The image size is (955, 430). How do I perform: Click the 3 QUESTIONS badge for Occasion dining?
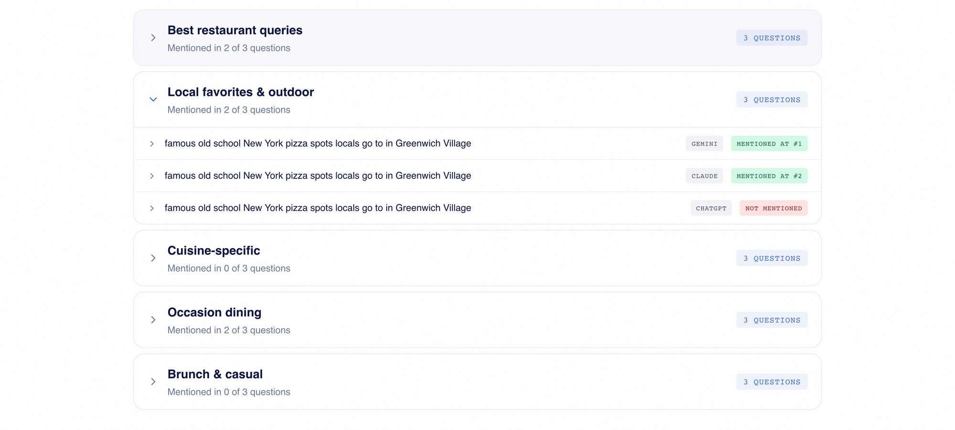tap(772, 320)
